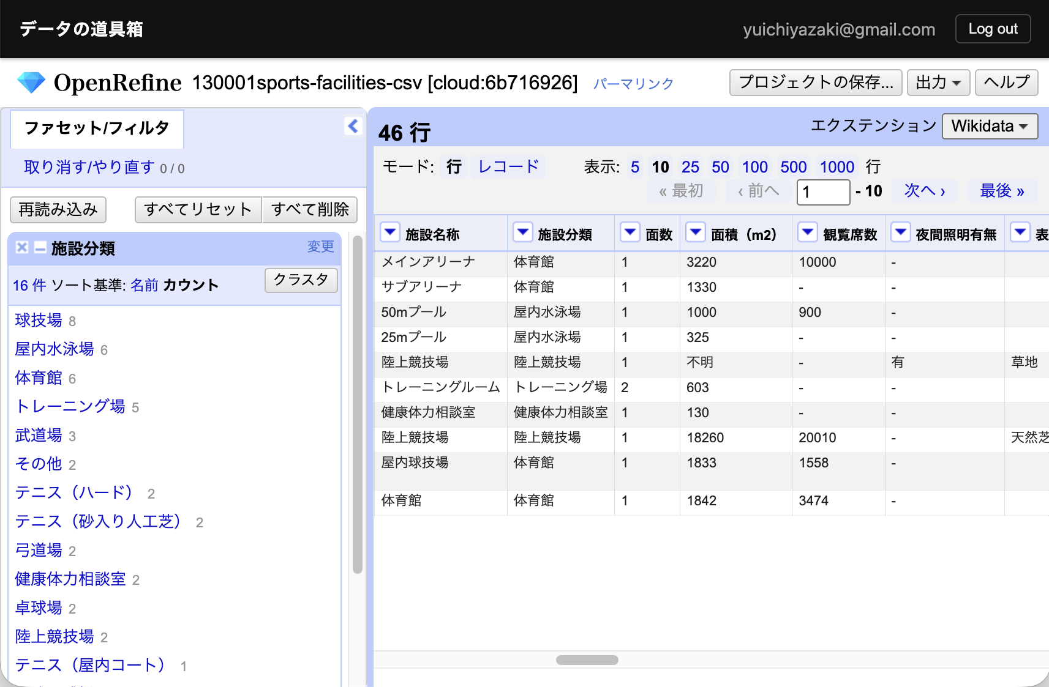Open the クラスタ cluster button
This screenshot has width=1049, height=687.
click(x=301, y=280)
